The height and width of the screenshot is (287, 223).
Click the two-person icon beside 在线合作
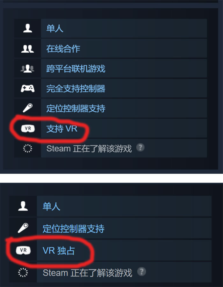click(28, 49)
